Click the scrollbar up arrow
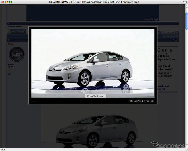 [x=186, y=6]
